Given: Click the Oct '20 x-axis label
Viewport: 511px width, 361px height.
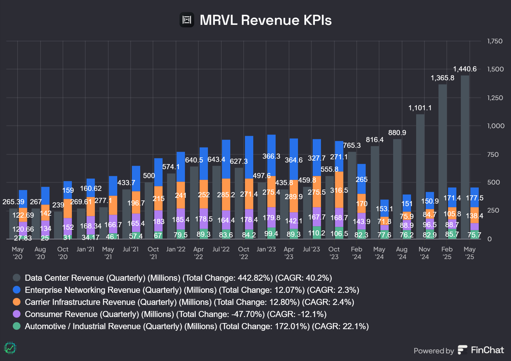Looking at the screenshot, I should pos(63,253).
